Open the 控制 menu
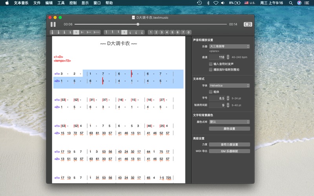Viewport: 314px width, 196px height. coord(73,3)
